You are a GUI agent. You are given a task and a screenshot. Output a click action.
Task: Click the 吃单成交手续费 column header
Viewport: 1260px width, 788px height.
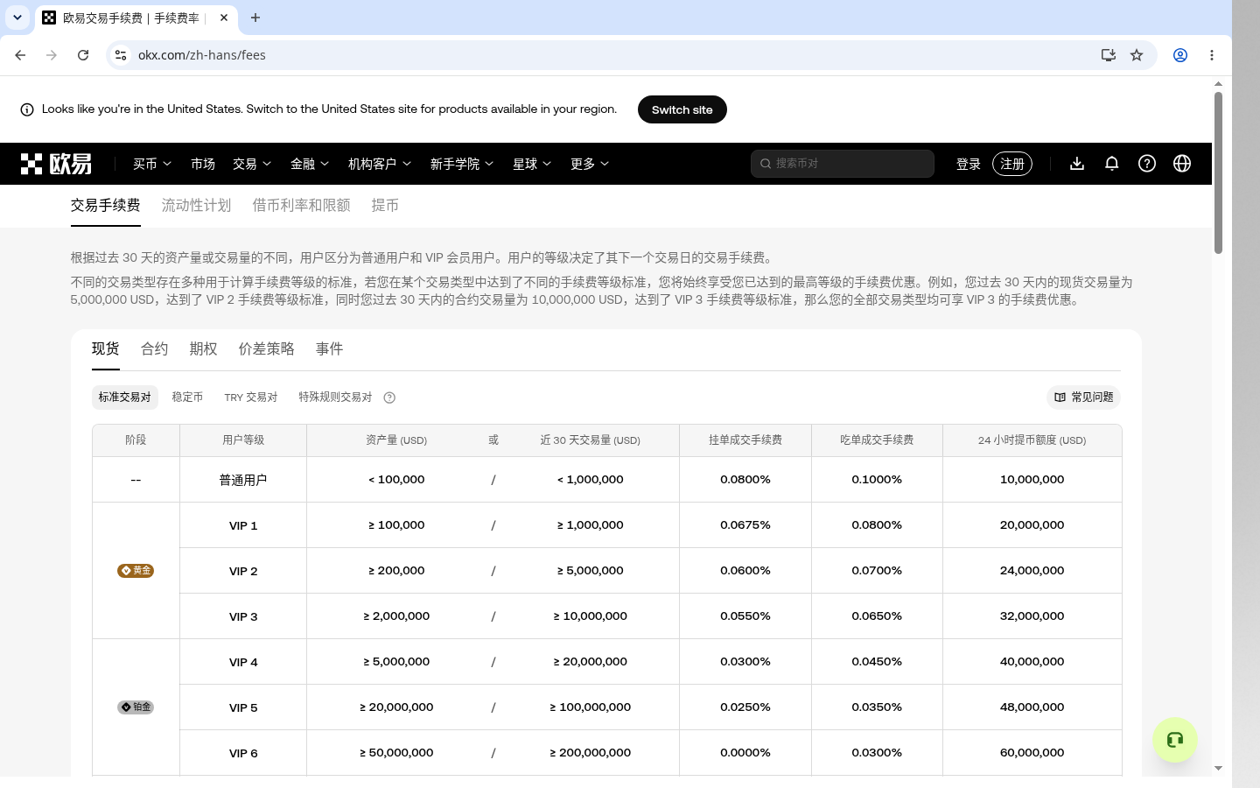[x=877, y=440]
